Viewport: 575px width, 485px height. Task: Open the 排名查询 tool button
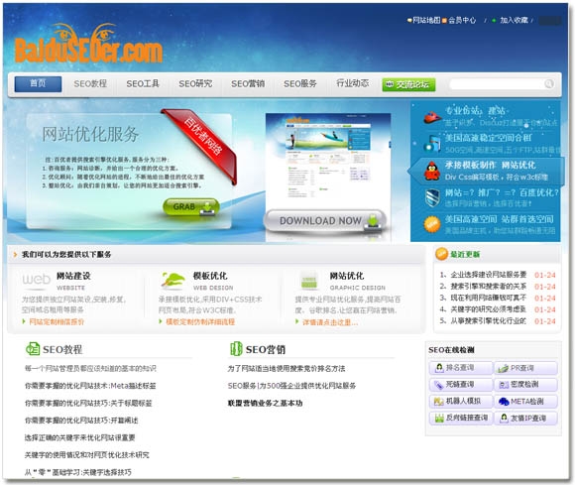tap(461, 368)
